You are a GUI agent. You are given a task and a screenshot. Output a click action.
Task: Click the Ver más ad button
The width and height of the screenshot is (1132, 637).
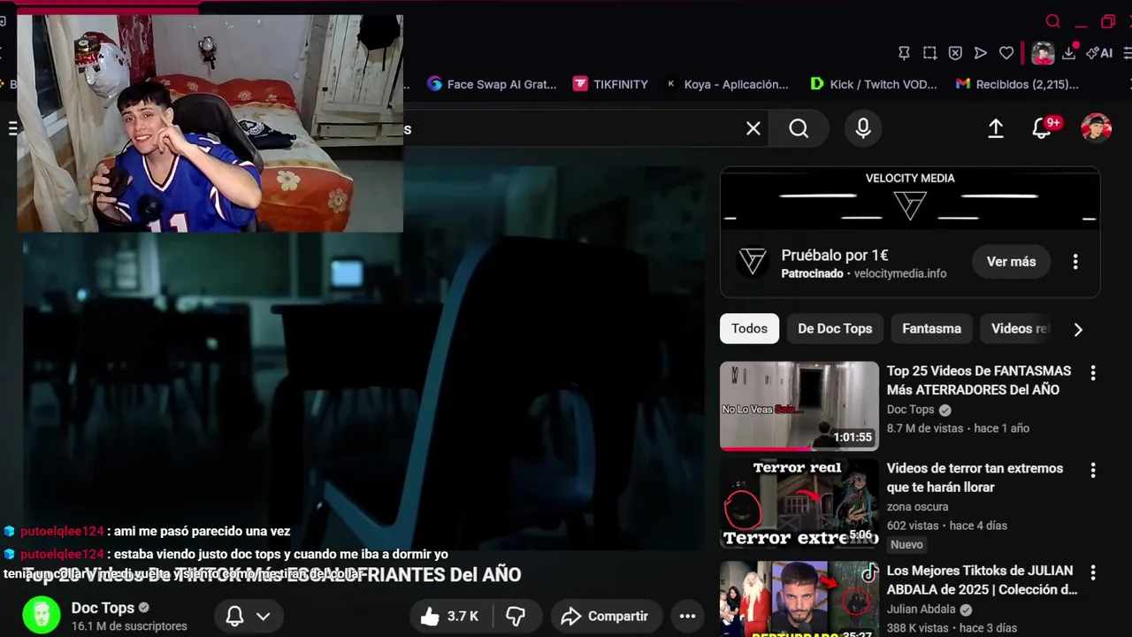pyautogui.click(x=1011, y=262)
